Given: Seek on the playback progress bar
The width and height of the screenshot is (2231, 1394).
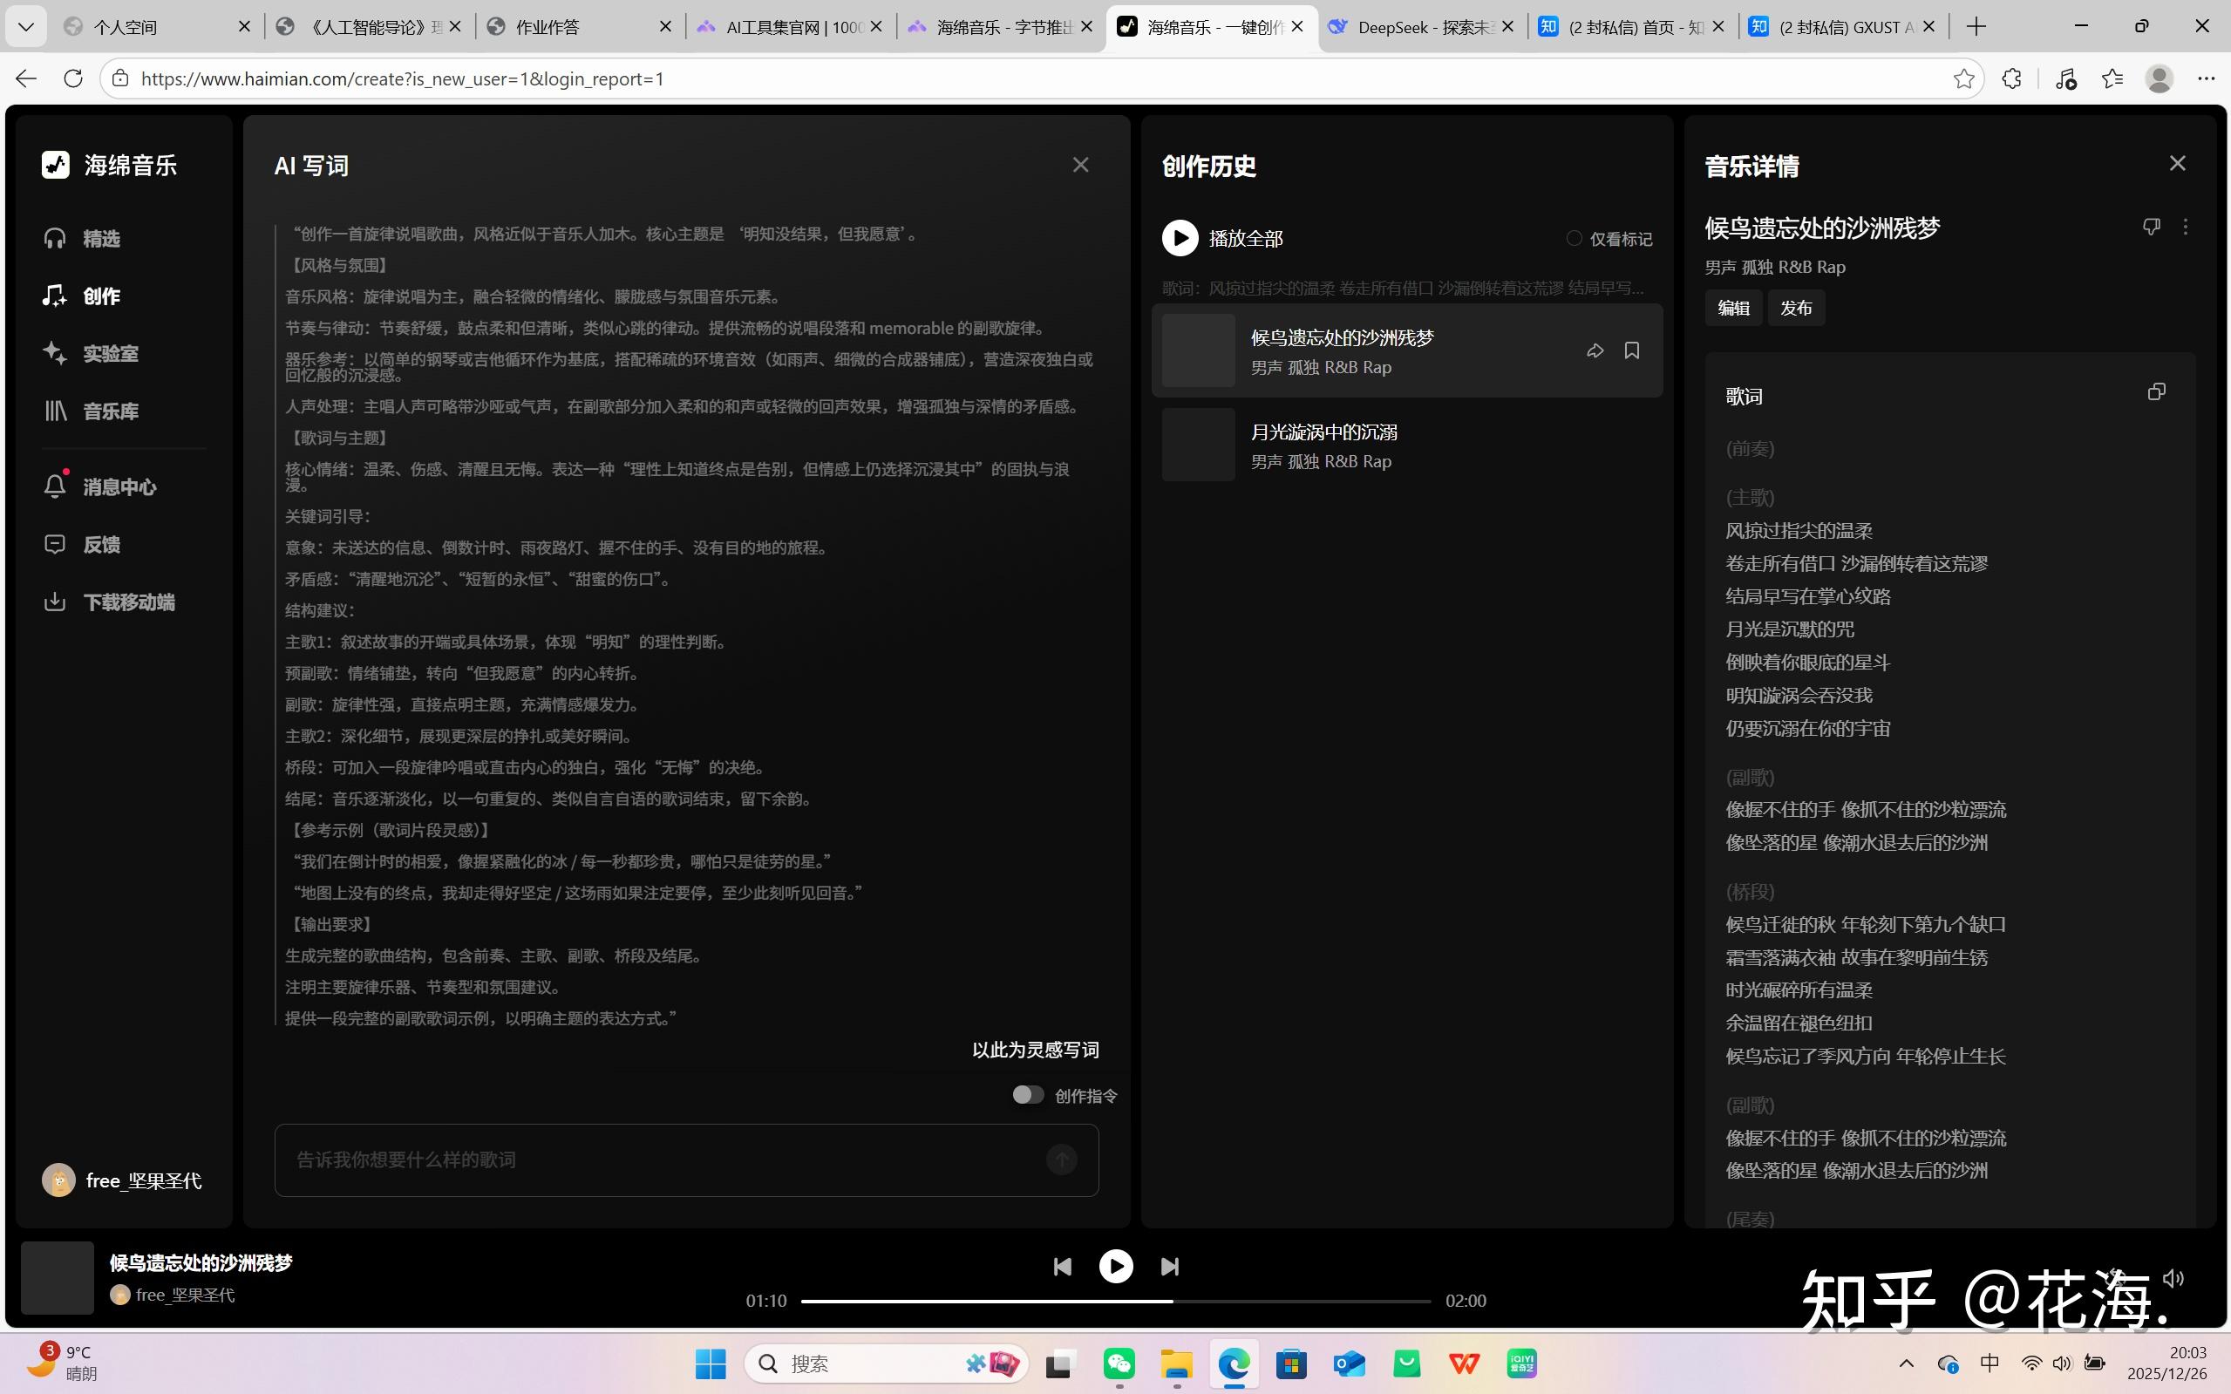Looking at the screenshot, I should 1116,1301.
